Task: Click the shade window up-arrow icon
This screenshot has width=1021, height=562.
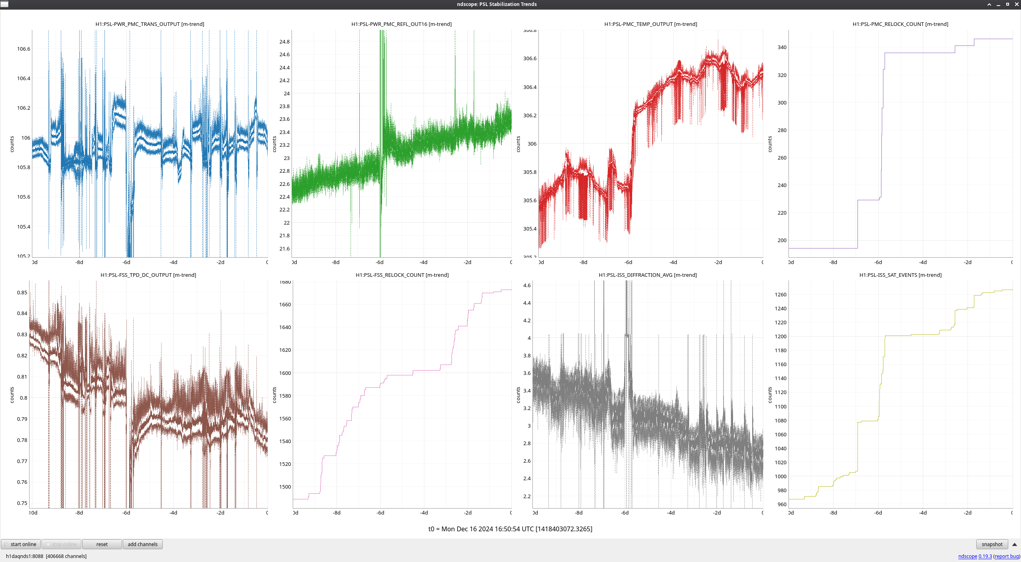Action: (x=989, y=4)
